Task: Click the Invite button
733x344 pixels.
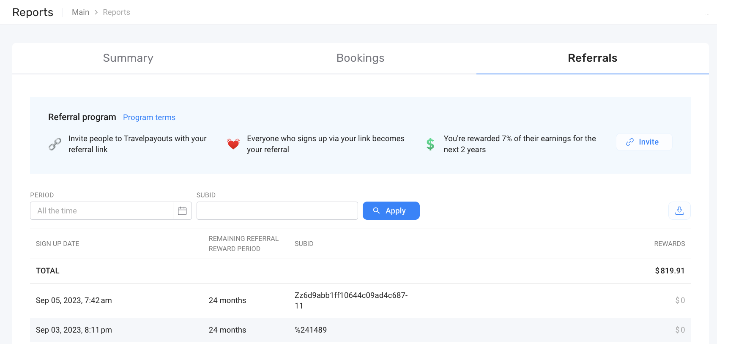Action: click(644, 142)
